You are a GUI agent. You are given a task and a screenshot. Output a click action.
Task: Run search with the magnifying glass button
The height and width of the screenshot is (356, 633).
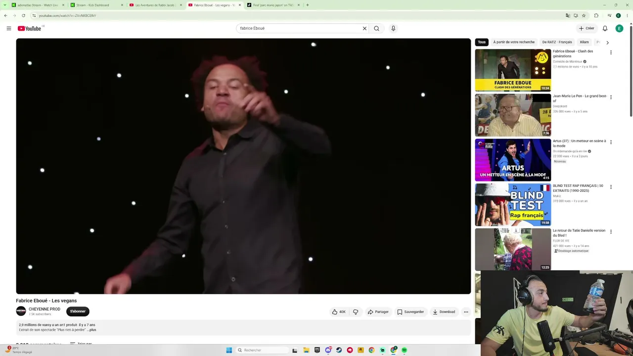(376, 28)
